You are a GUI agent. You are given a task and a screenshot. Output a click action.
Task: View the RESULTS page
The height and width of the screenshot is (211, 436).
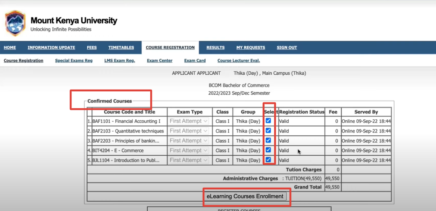[215, 48]
